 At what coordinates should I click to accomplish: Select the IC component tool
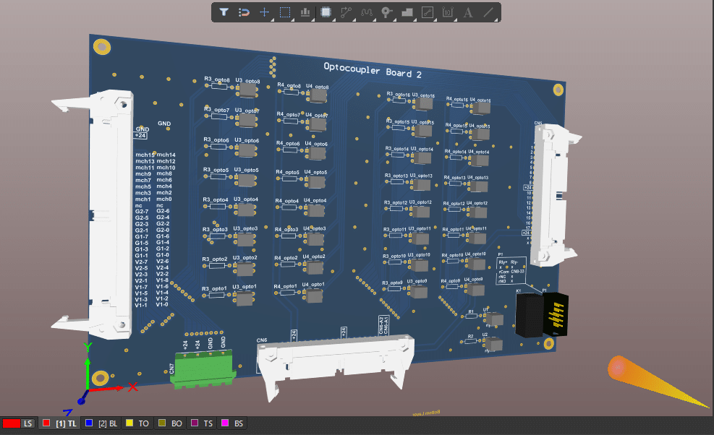pyautogui.click(x=326, y=12)
